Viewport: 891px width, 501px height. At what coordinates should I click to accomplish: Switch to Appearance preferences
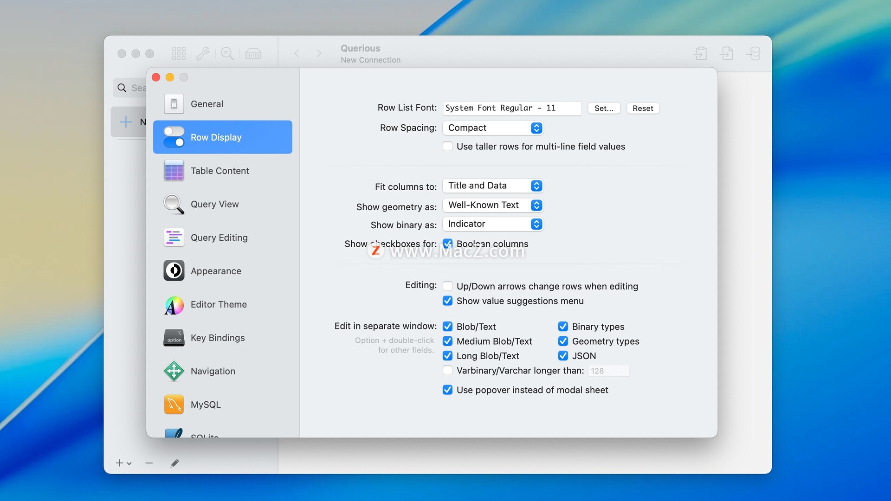pos(223,271)
